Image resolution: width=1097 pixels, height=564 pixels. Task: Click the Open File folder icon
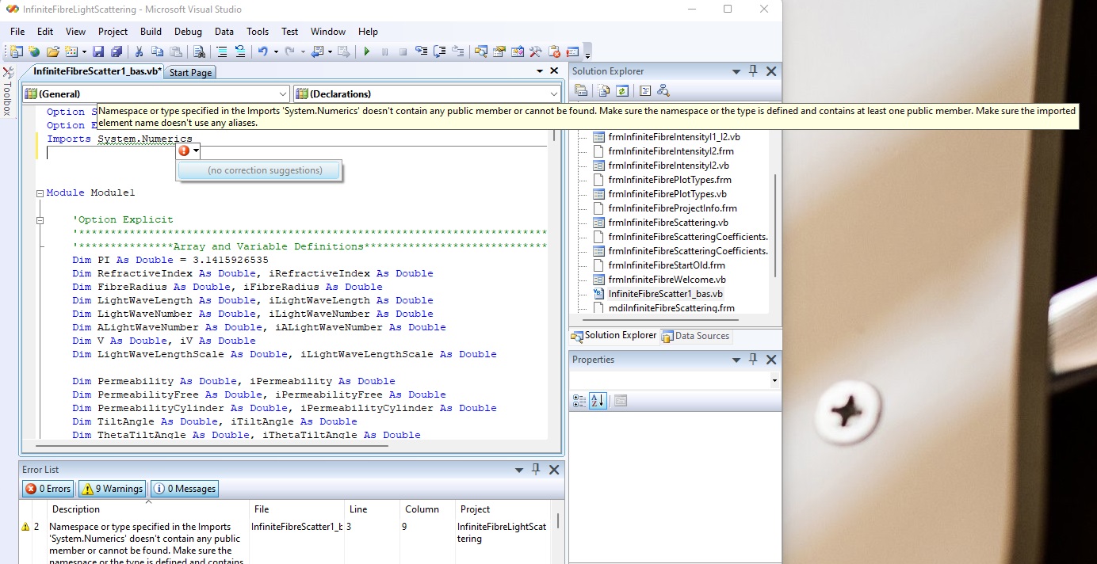[x=52, y=51]
